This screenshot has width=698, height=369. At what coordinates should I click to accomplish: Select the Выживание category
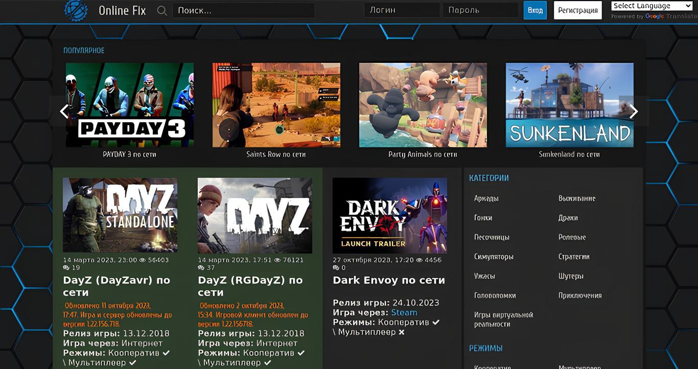[x=577, y=198]
